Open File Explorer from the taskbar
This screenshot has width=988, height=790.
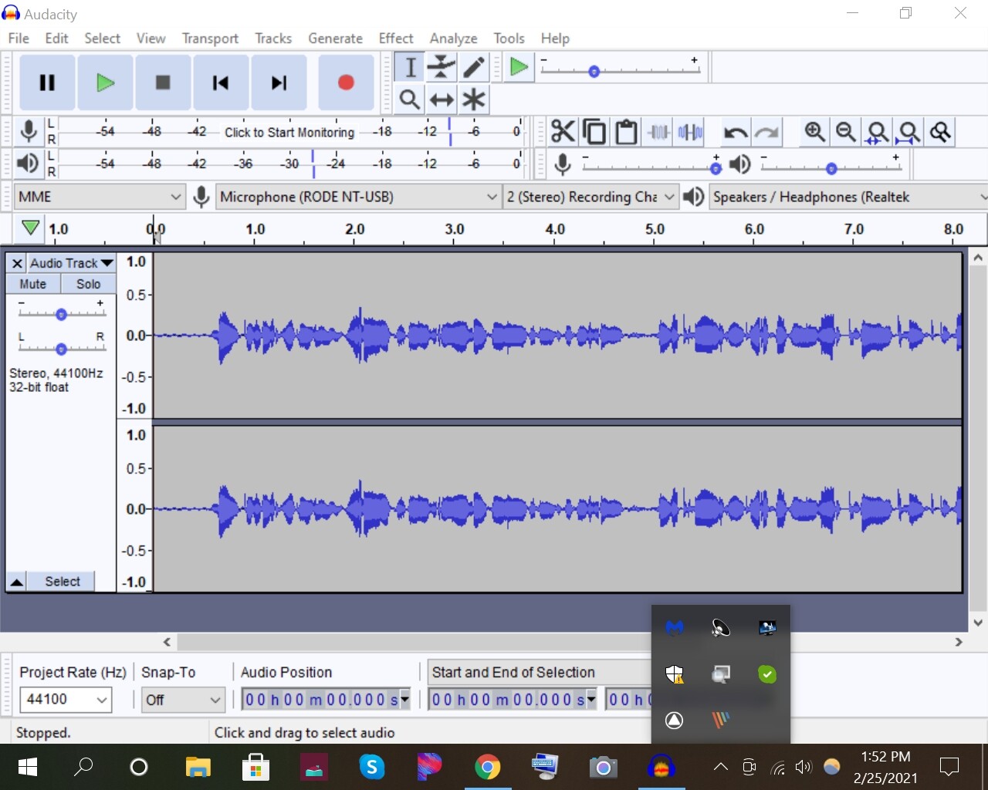(x=198, y=767)
